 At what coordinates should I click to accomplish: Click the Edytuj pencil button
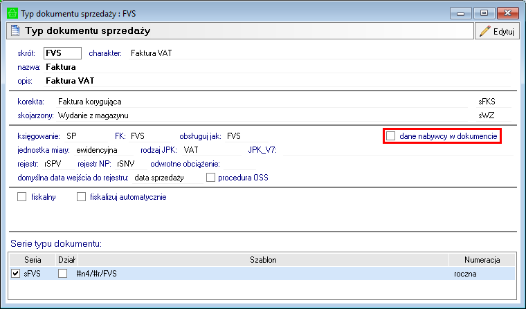click(x=496, y=31)
